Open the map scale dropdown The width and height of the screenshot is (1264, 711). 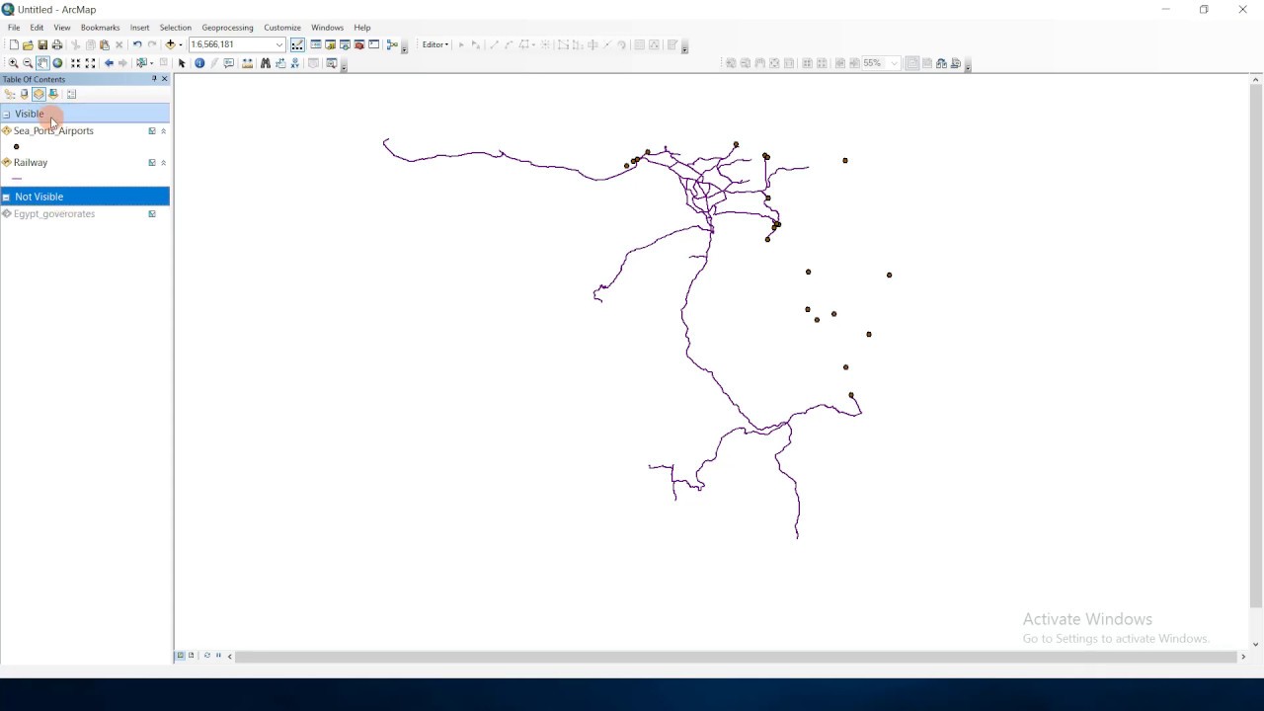point(279,44)
